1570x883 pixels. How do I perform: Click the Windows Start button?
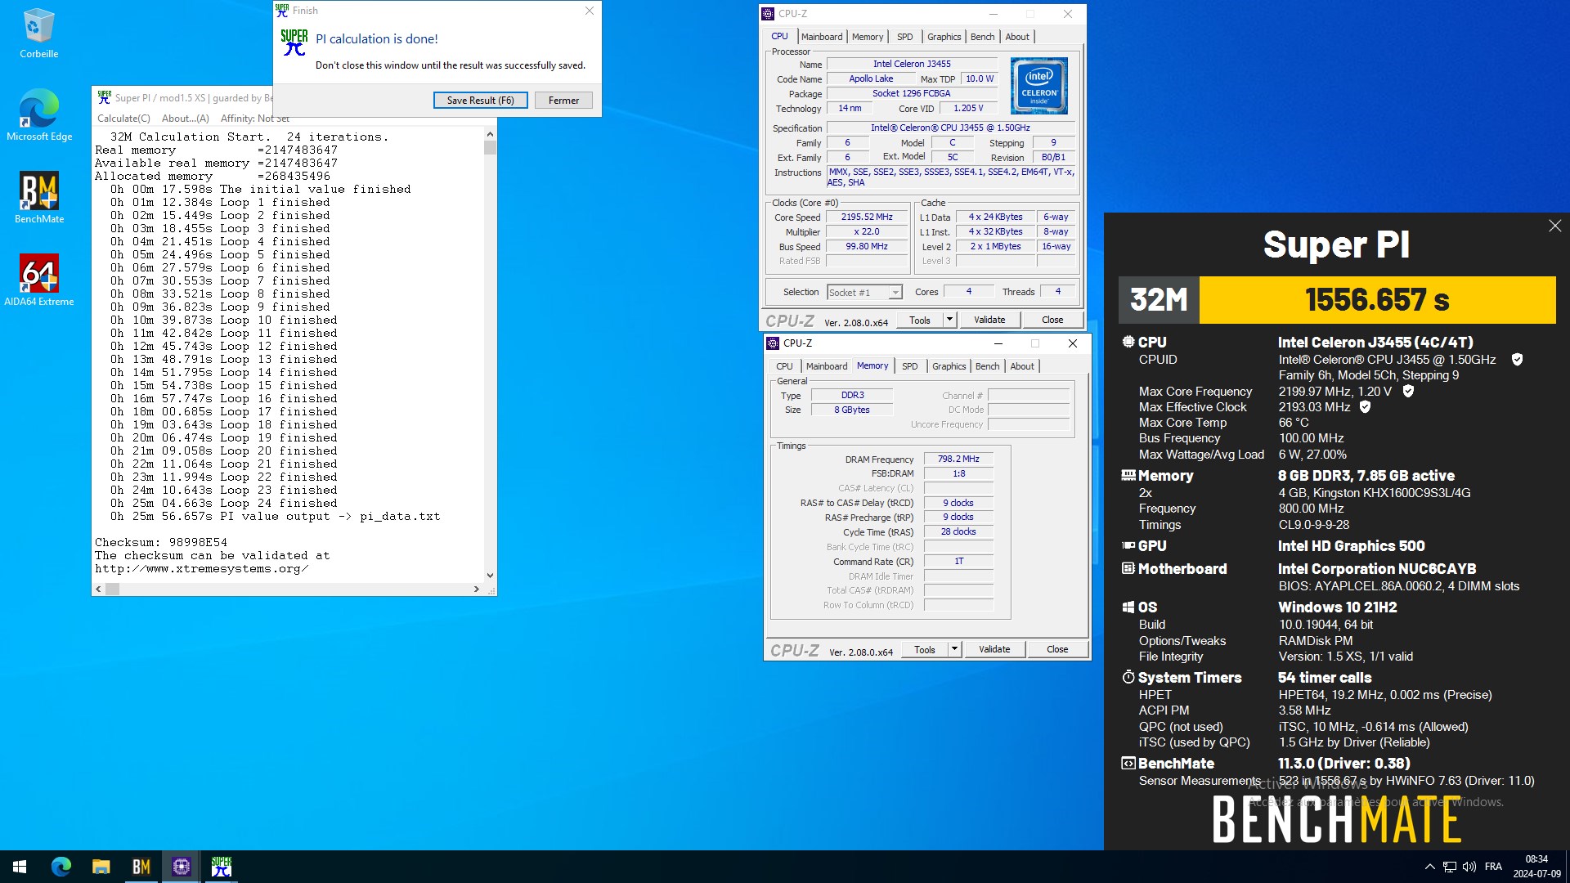(x=20, y=867)
